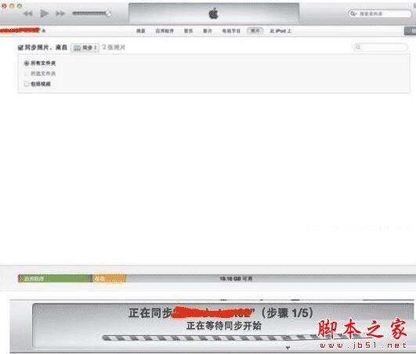The image size is (416, 354).
Task: Click the gray button at the tab bar's right edge
Action: point(410,31)
